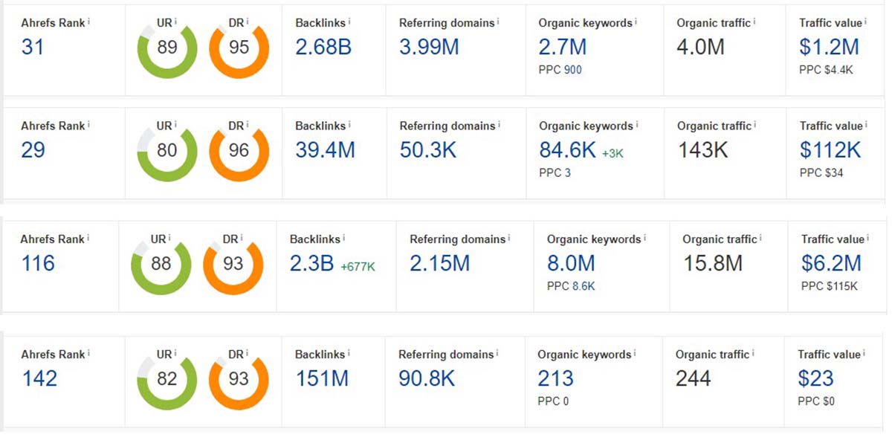Click Organic traffic info icon above 4.0M
The image size is (892, 446).
pyautogui.click(x=754, y=22)
